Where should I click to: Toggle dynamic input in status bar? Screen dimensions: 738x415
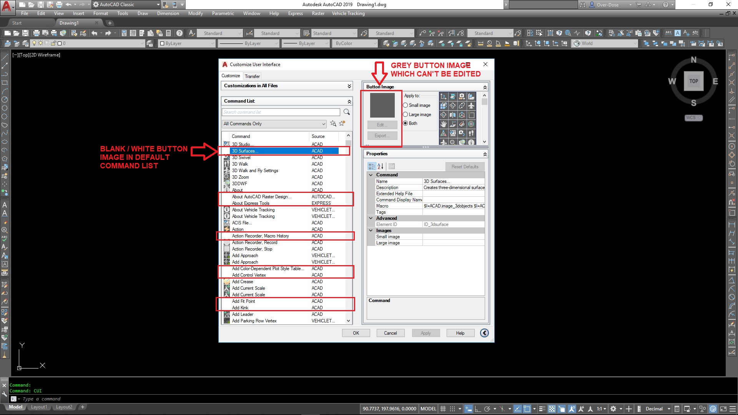468,409
